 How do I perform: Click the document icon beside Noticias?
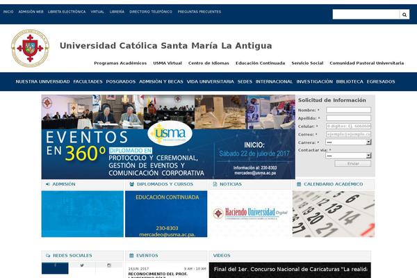pos(215,184)
